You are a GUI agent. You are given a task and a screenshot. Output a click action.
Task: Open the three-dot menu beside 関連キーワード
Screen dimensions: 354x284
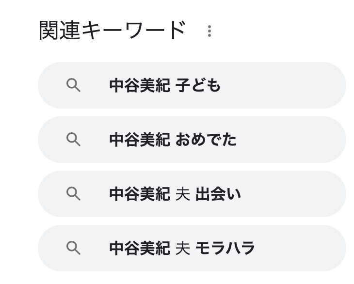pyautogui.click(x=209, y=31)
